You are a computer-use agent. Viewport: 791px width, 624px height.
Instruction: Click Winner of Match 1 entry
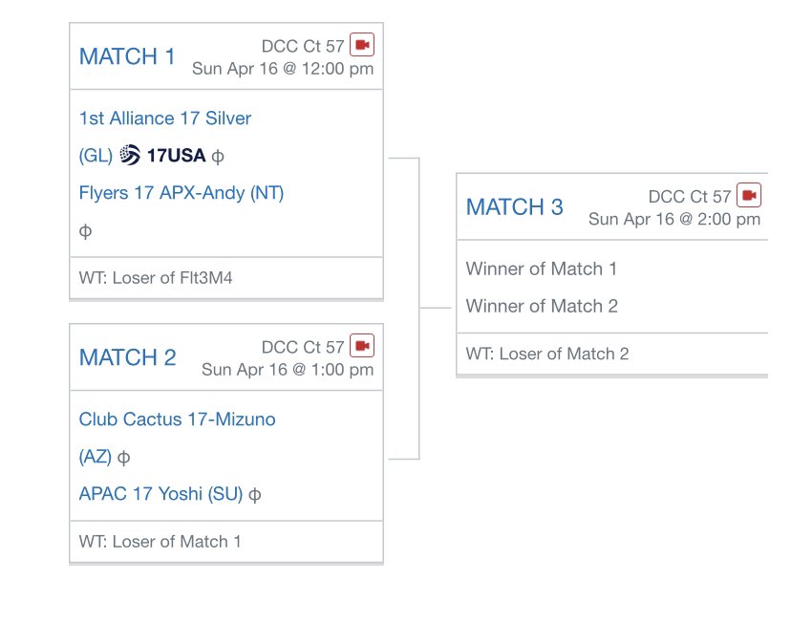tap(542, 269)
